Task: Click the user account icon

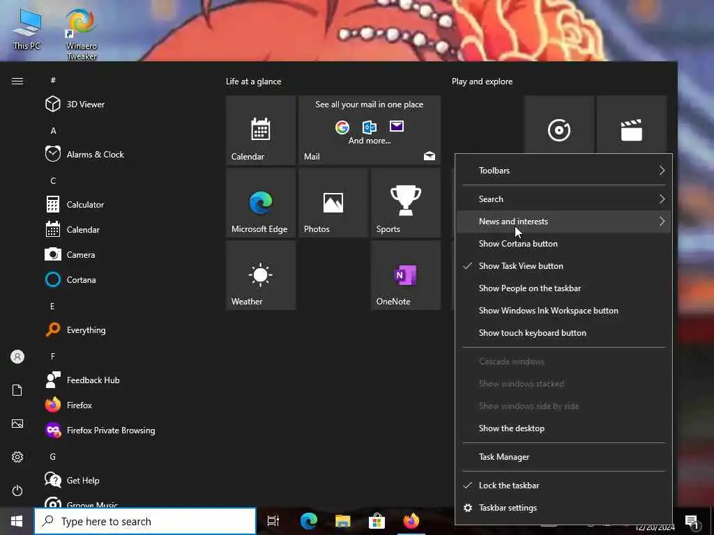Action: (17, 357)
